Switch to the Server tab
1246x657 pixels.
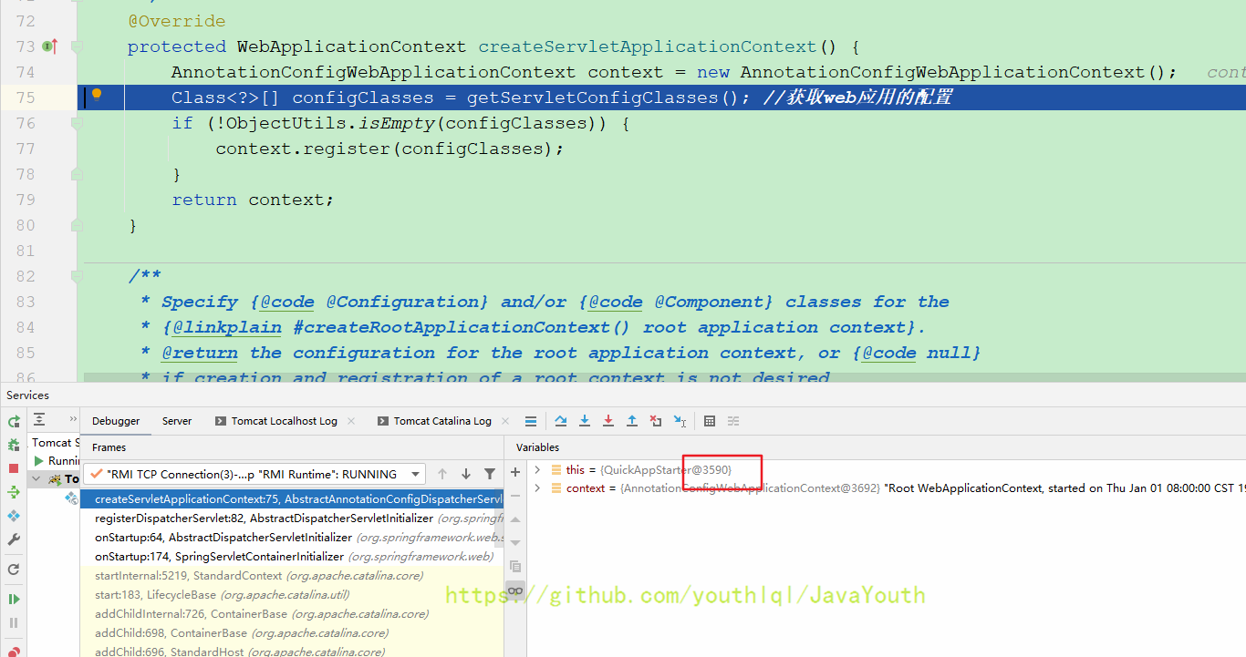pyautogui.click(x=177, y=421)
